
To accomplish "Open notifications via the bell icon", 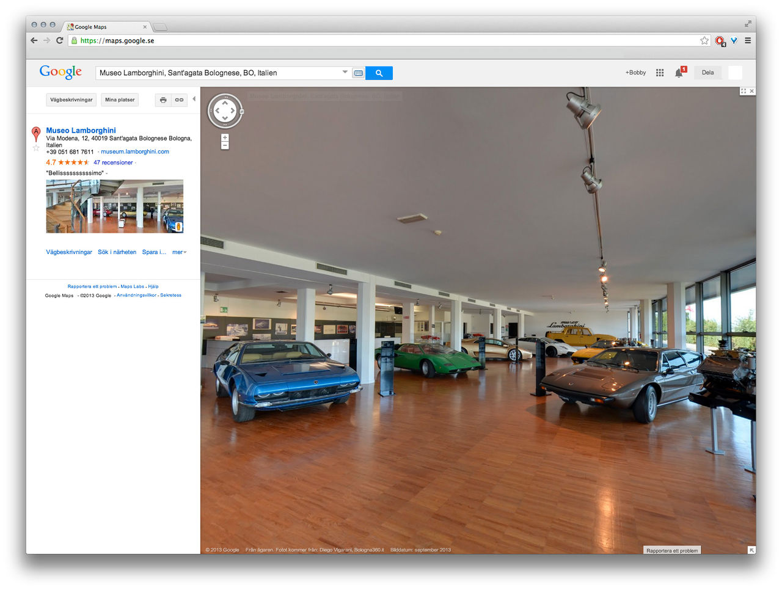I will 679,72.
